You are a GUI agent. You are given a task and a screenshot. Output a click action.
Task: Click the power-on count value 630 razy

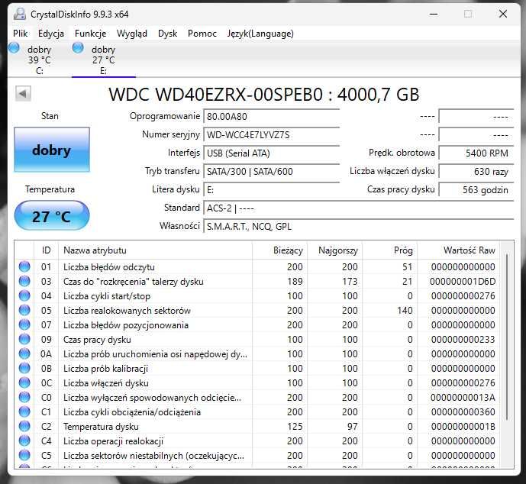(476, 172)
